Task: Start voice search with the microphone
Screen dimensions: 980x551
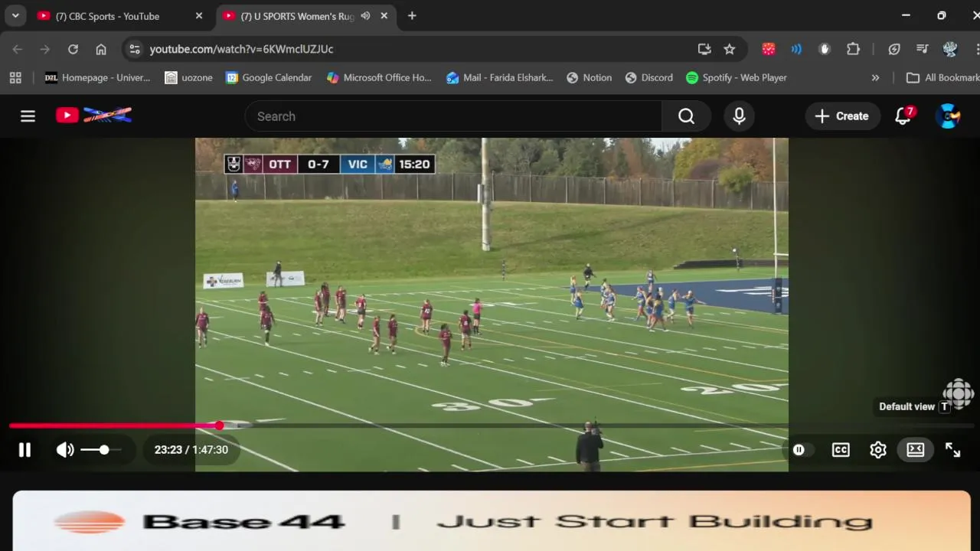Action: pyautogui.click(x=739, y=116)
